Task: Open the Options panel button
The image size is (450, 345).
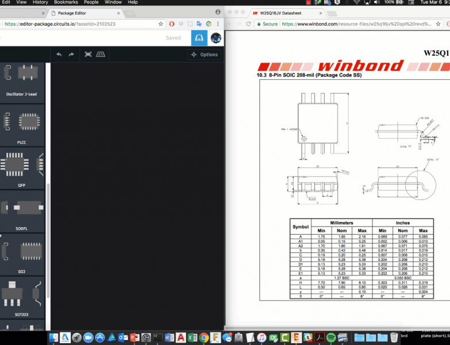Action: point(204,55)
